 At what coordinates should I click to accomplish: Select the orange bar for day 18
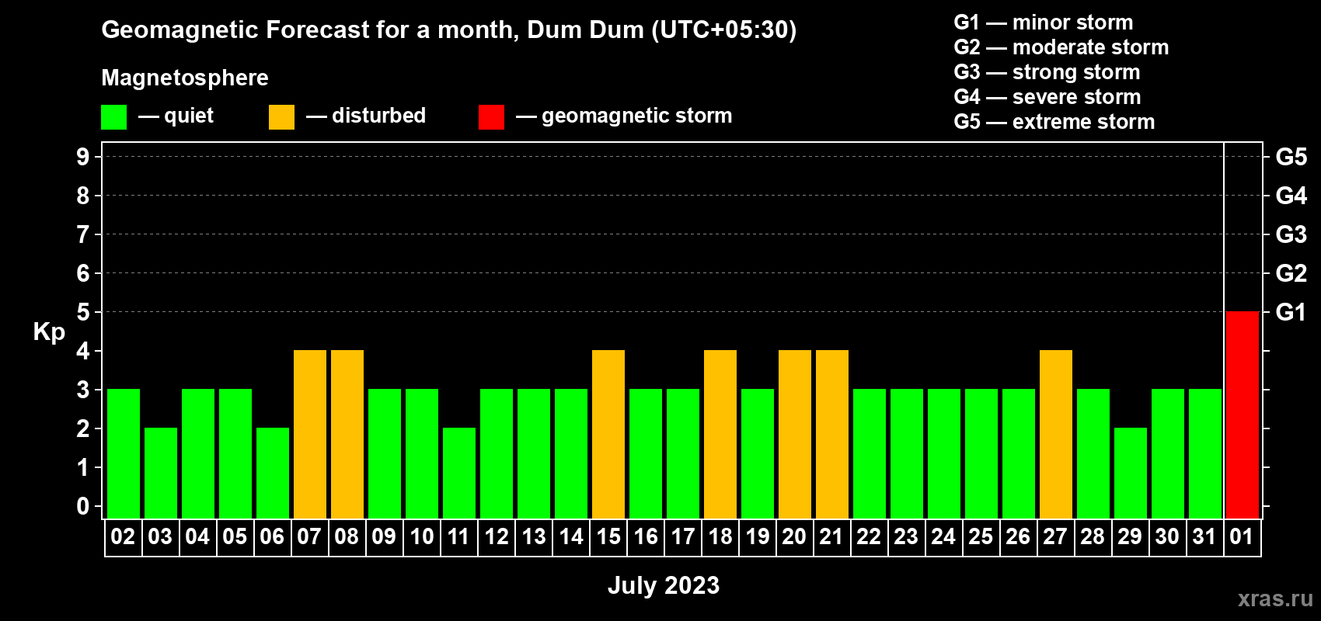click(x=720, y=434)
